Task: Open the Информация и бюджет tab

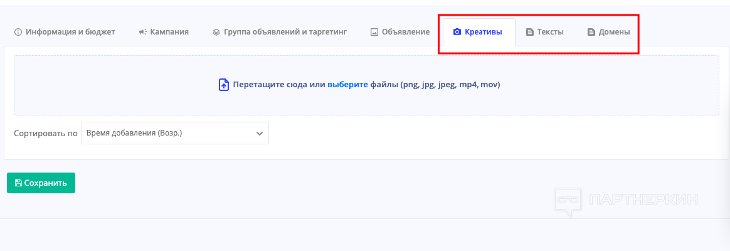Action: click(x=70, y=32)
